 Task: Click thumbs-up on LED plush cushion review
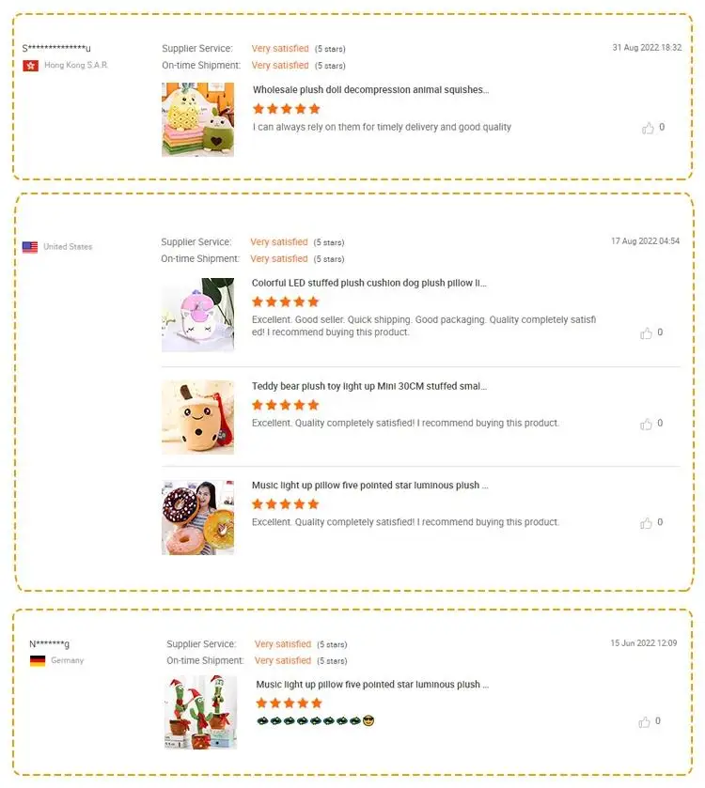click(646, 332)
